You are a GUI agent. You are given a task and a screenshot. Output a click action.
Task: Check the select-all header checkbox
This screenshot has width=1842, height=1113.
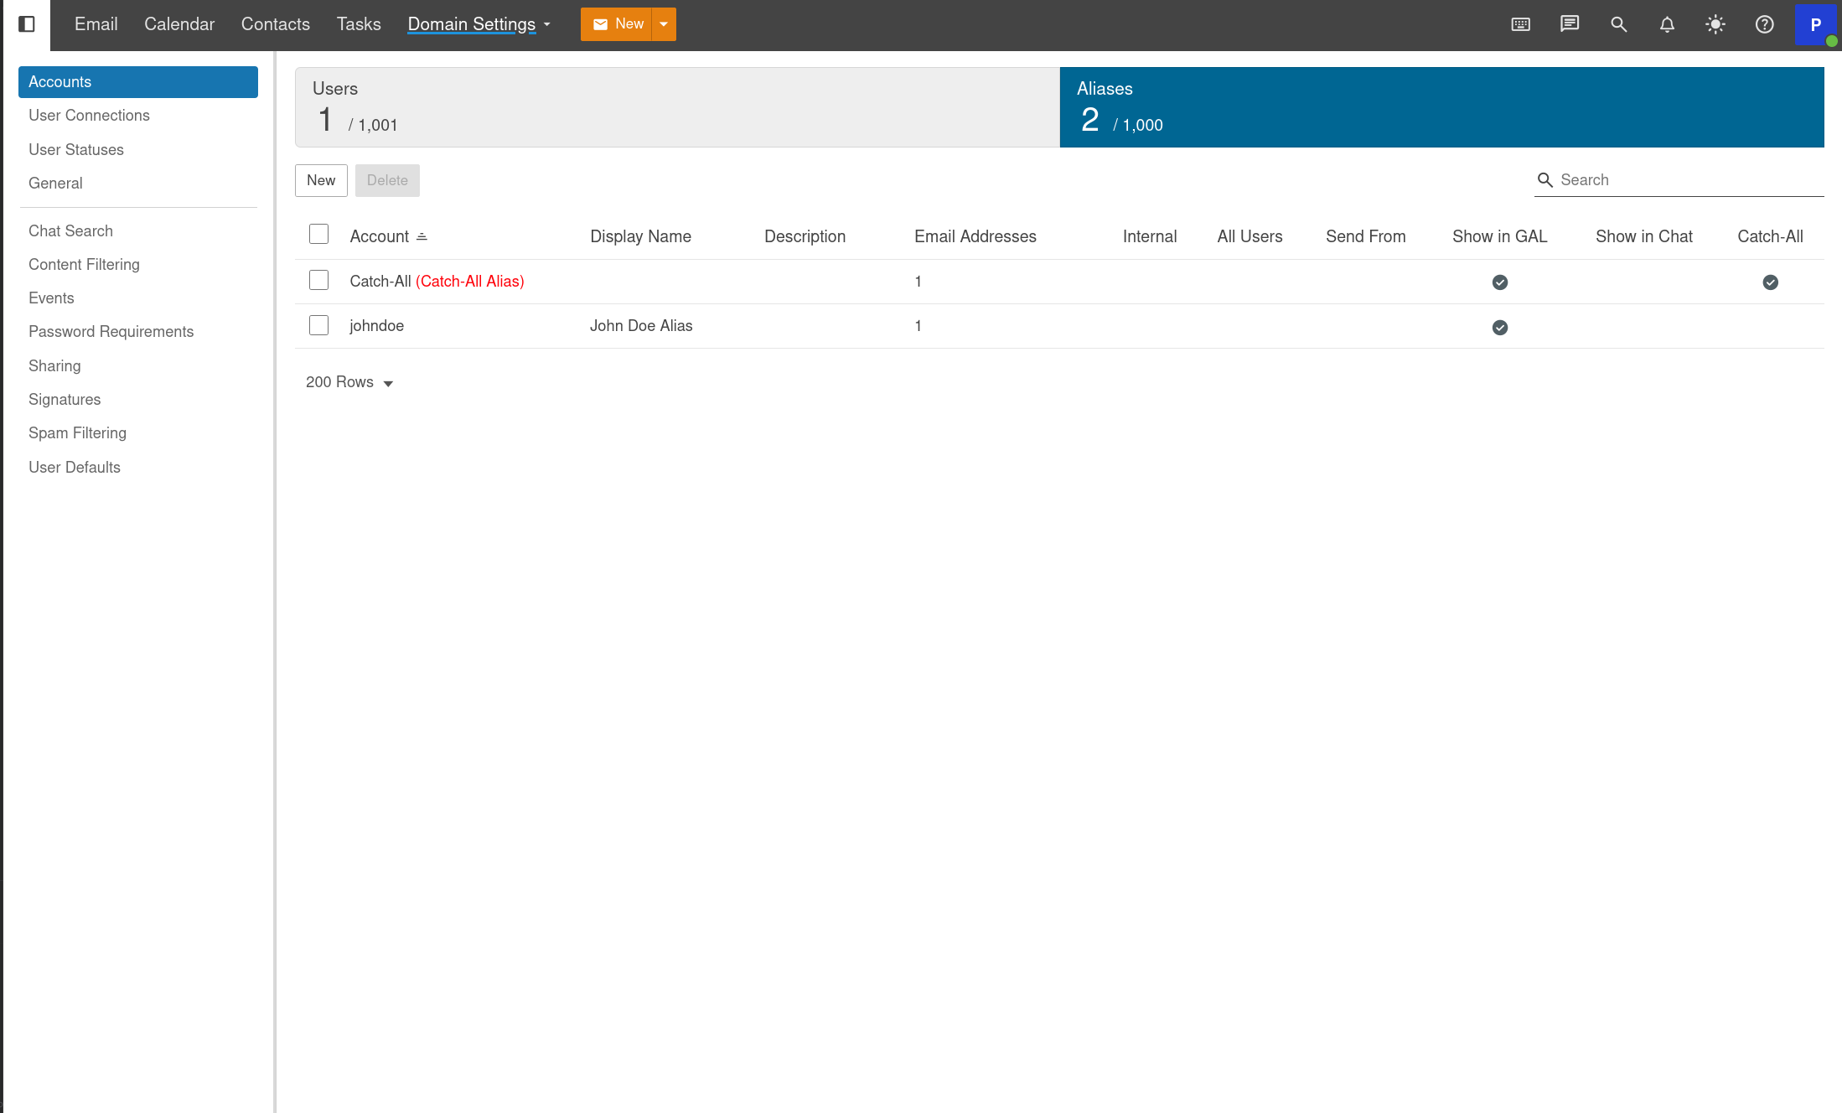(x=318, y=235)
